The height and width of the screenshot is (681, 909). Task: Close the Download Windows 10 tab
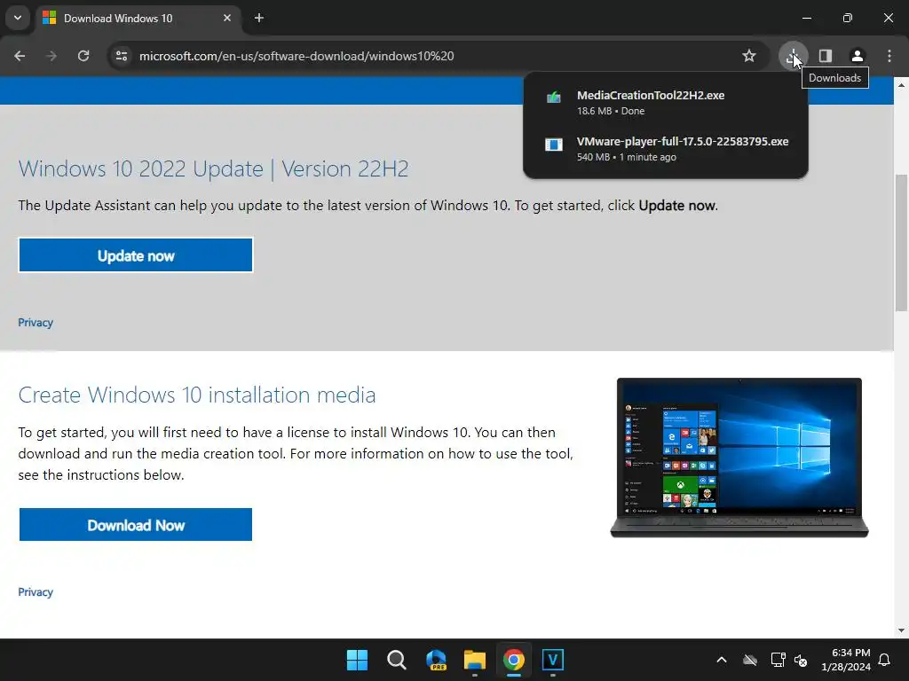227,18
